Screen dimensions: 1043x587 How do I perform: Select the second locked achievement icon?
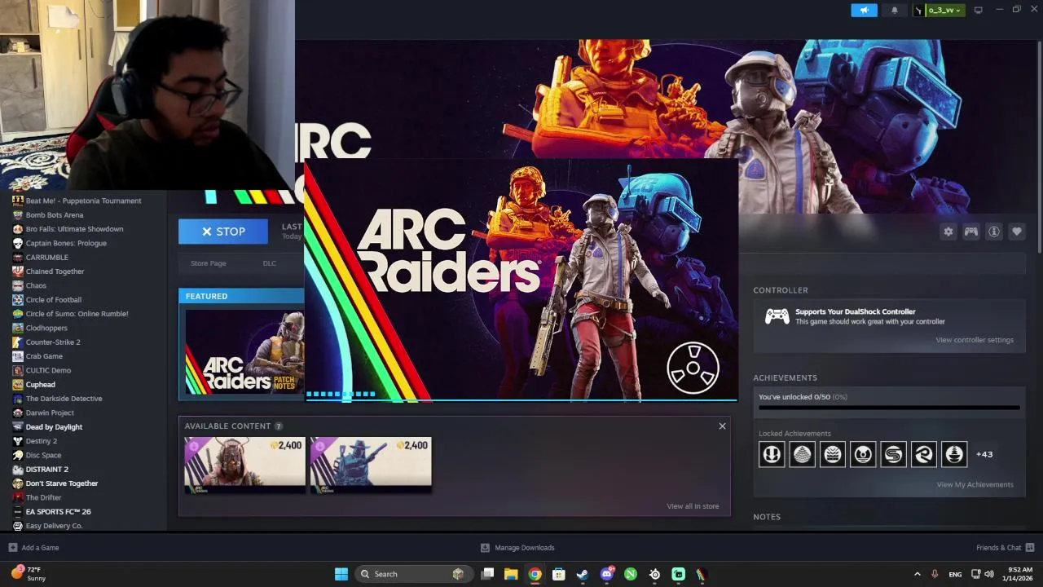[x=802, y=454]
